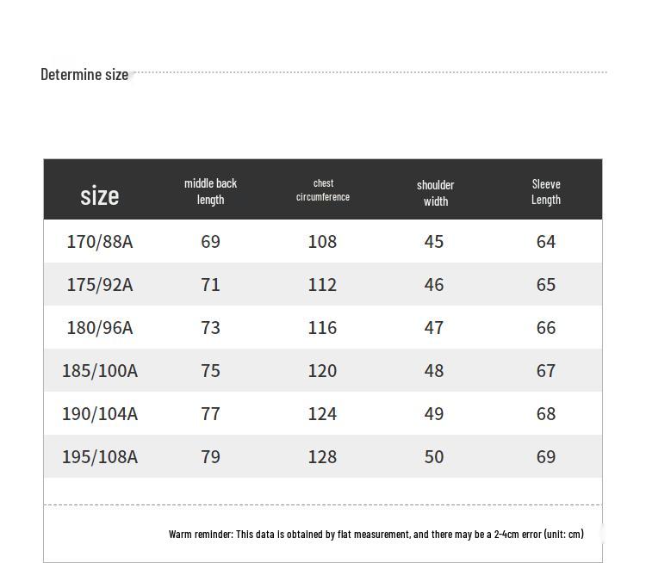Click the 185/100A size row label
646x563 pixels.
(x=100, y=371)
